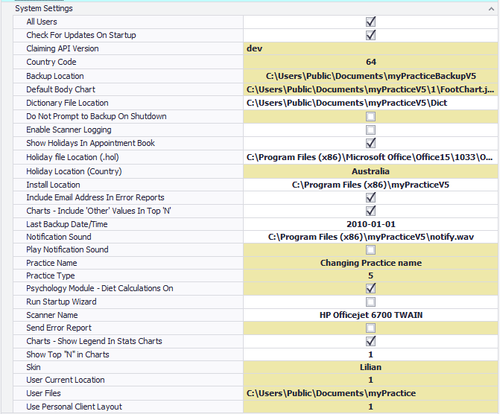Viewport: 500px width, 414px height.
Task: Edit the value Changing Practice name
Action: coord(370,263)
